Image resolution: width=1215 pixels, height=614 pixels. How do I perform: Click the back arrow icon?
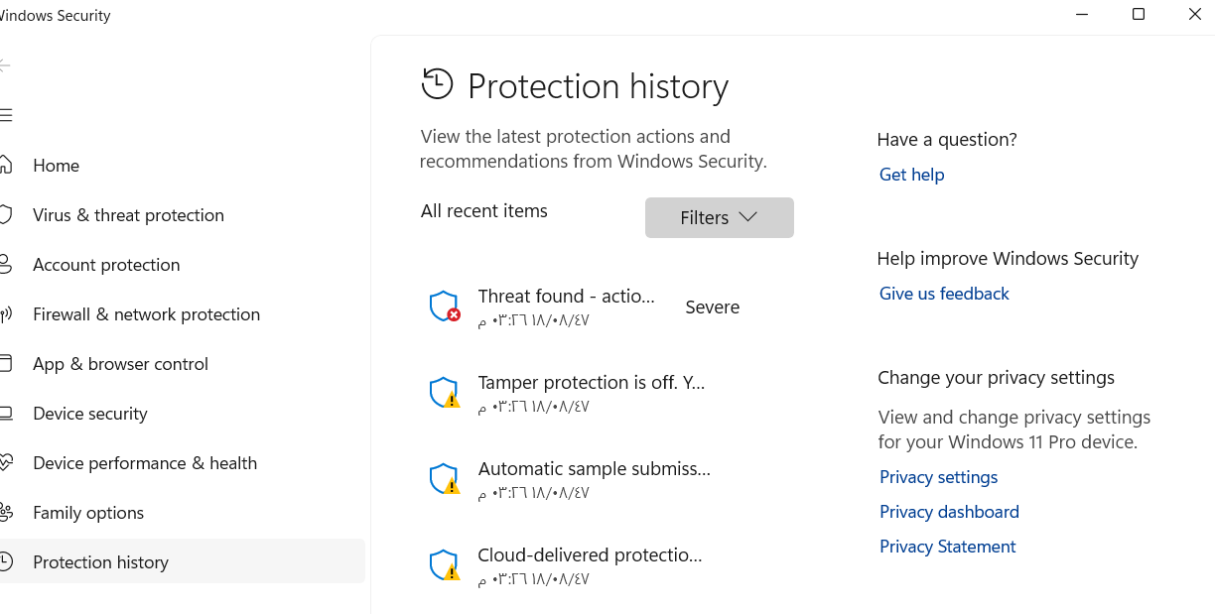pos(5,65)
